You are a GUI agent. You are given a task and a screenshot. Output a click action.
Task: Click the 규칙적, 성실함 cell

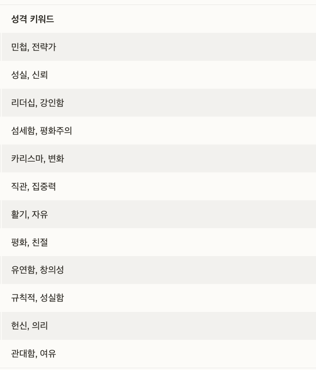point(158,298)
